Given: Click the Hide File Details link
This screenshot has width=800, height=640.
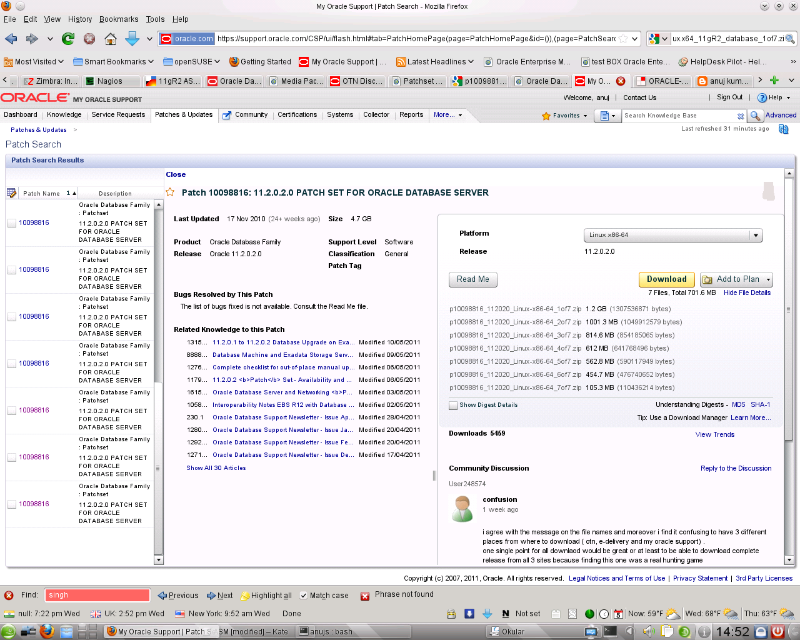Looking at the screenshot, I should pyautogui.click(x=747, y=292).
